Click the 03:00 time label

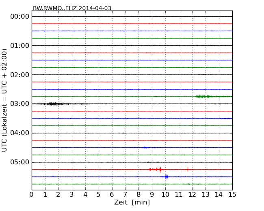click(20, 104)
